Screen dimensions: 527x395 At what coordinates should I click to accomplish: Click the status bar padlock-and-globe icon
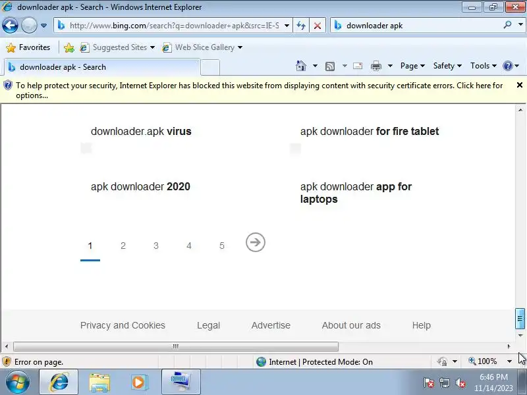pyautogui.click(x=442, y=361)
